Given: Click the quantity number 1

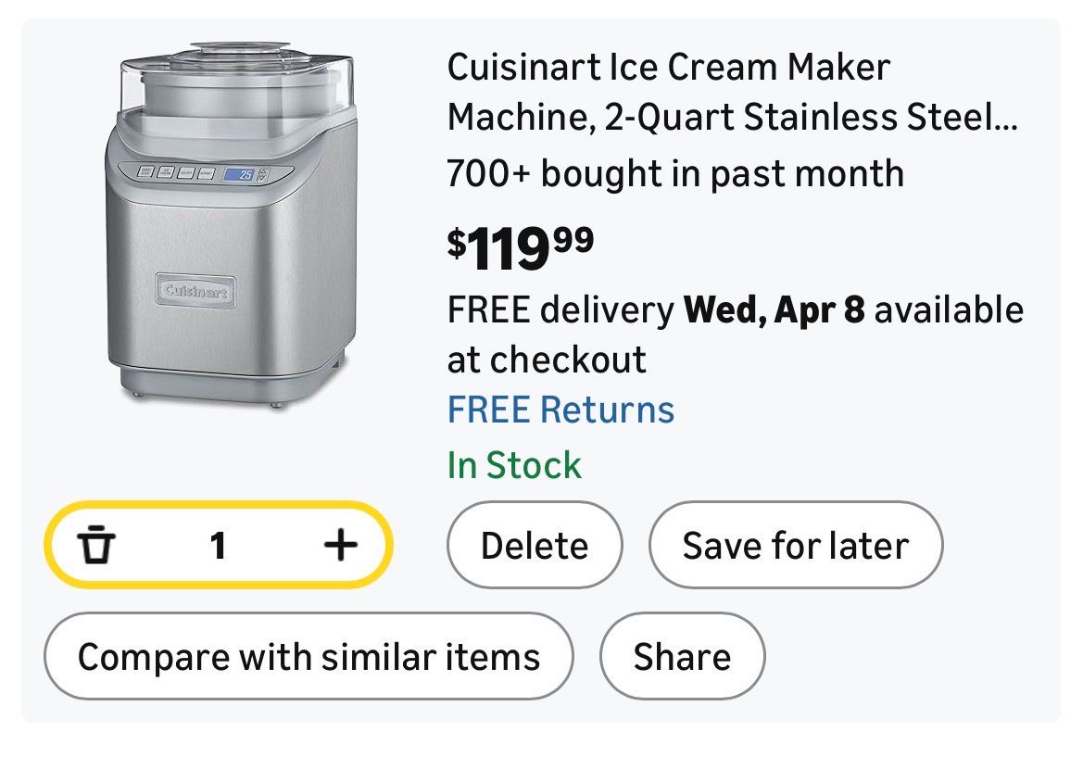Looking at the screenshot, I should 218,546.
